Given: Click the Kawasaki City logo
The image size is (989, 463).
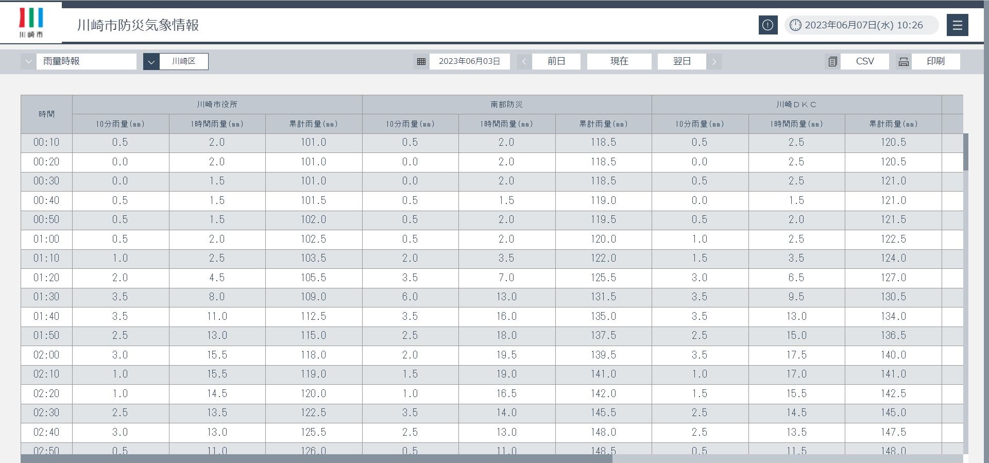Looking at the screenshot, I should click(31, 23).
